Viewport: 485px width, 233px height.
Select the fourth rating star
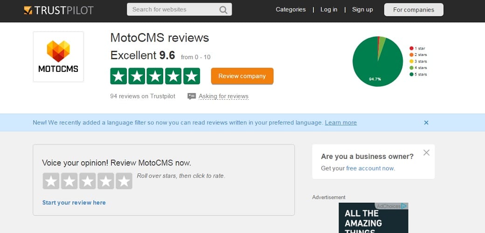(x=106, y=181)
